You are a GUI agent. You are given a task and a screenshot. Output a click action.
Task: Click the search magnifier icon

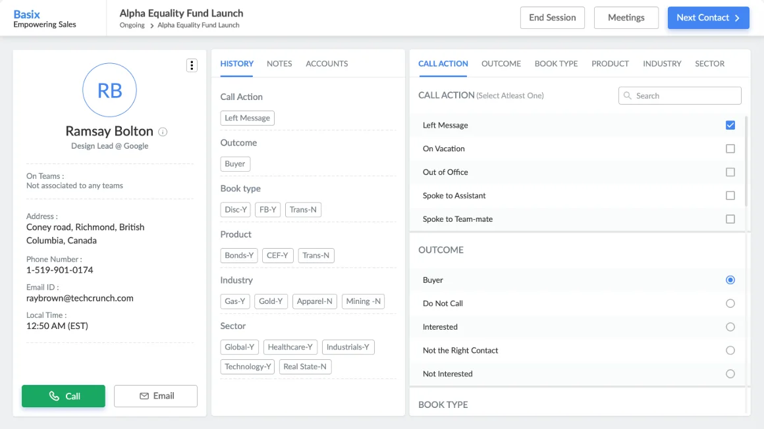pos(628,96)
